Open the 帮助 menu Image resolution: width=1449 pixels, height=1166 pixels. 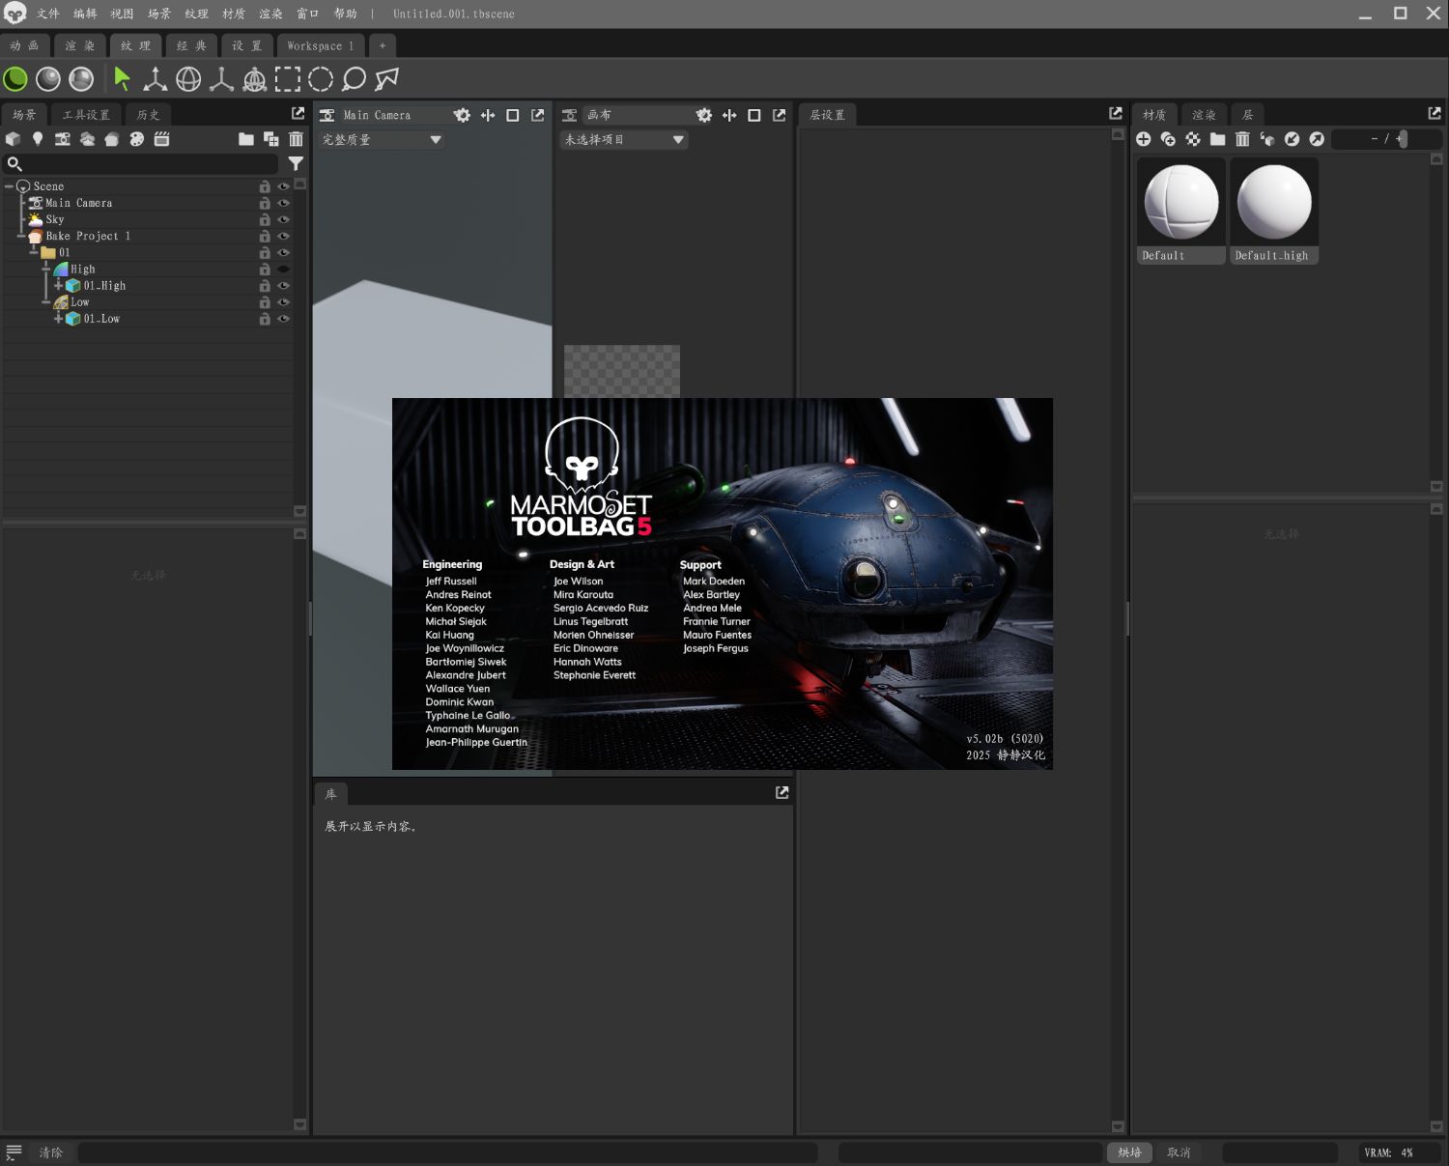tap(345, 14)
